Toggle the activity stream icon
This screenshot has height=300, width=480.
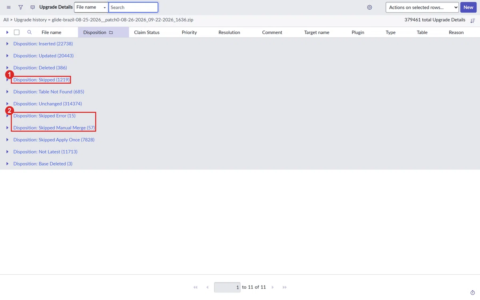click(33, 7)
